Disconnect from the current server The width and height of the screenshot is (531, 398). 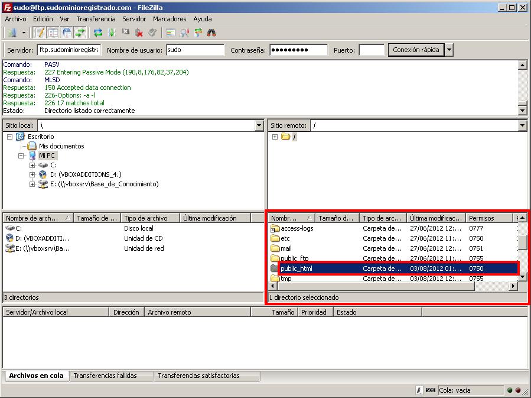(x=139, y=33)
